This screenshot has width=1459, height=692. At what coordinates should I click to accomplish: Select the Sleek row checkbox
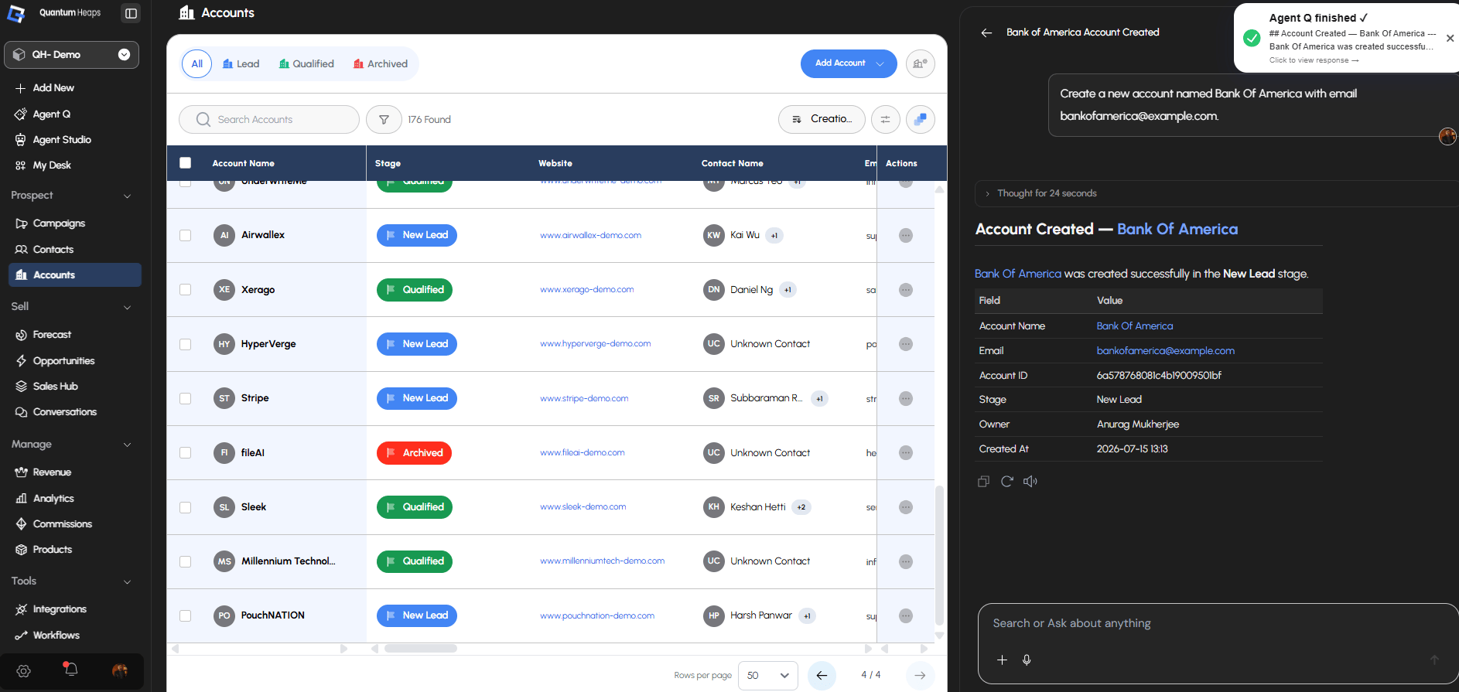[x=185, y=507]
